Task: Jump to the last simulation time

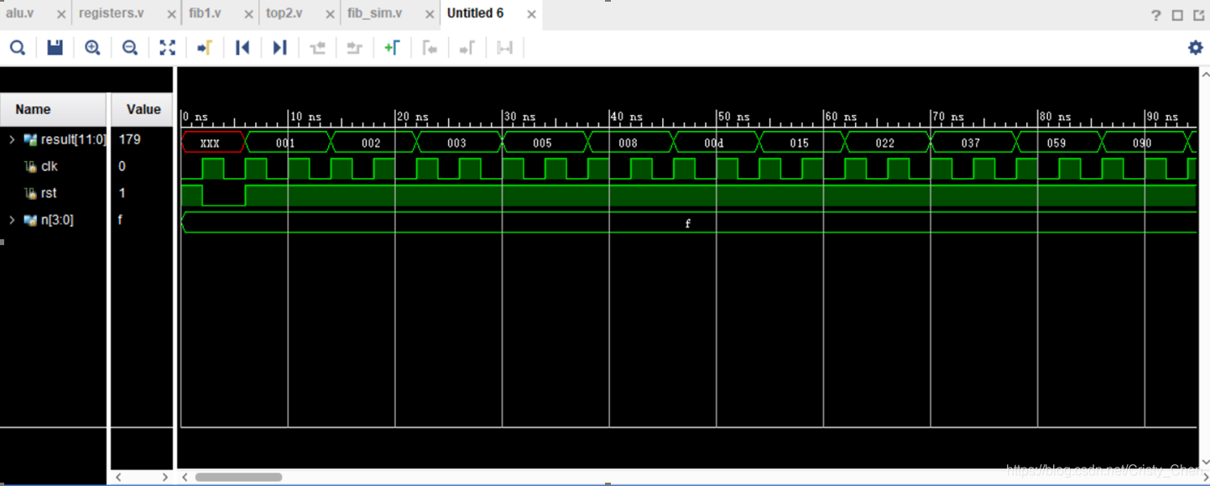Action: pyautogui.click(x=280, y=48)
